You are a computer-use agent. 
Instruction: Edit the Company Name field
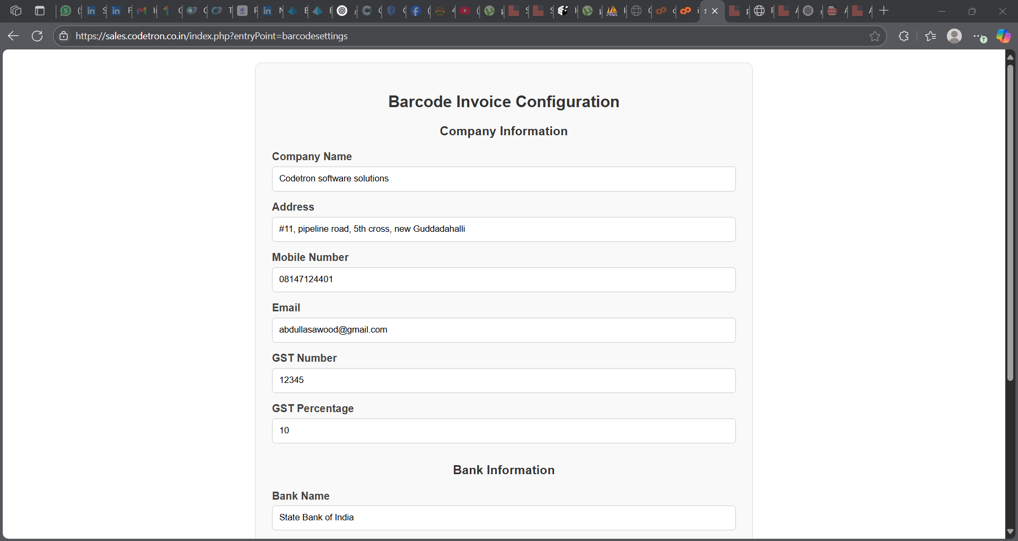[504, 179]
